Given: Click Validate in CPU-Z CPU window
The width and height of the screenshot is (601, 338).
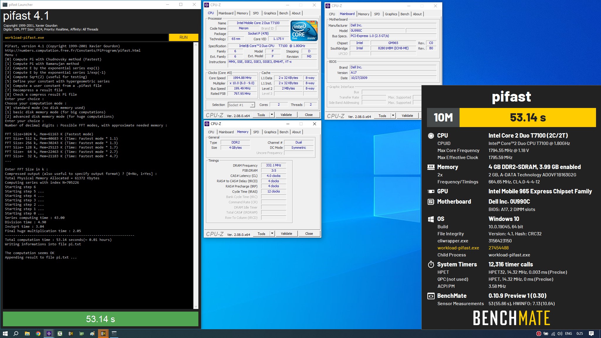Looking at the screenshot, I should pos(286,115).
